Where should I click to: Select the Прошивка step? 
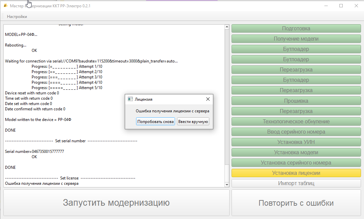point(296,101)
